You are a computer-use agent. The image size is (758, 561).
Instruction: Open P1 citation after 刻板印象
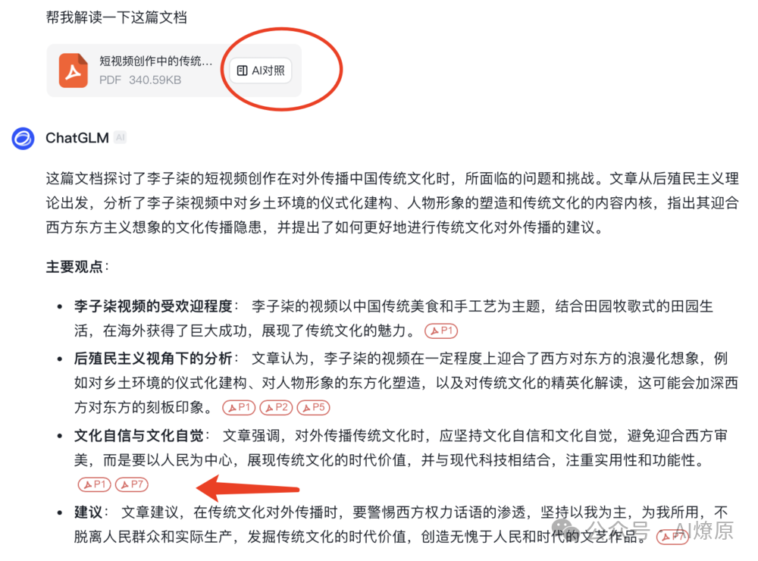(x=239, y=408)
